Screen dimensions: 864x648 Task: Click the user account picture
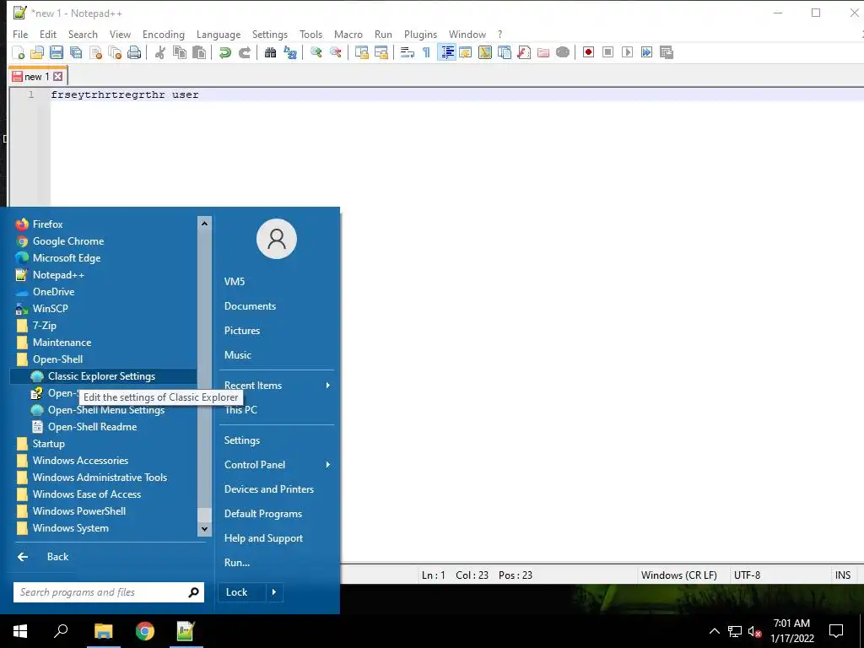point(277,239)
